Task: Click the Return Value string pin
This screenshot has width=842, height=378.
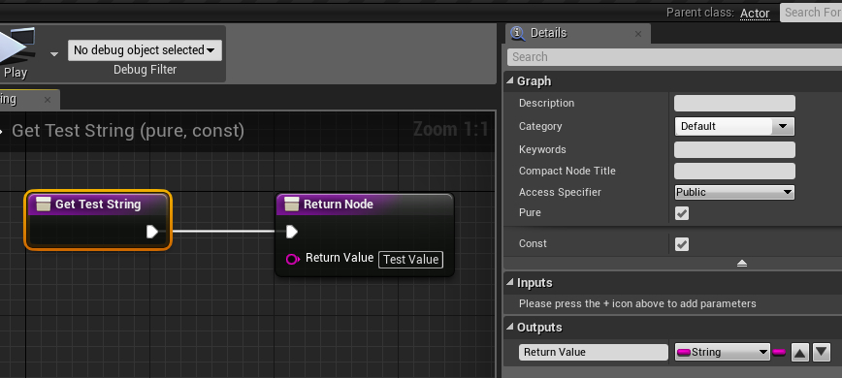Action: click(x=293, y=259)
